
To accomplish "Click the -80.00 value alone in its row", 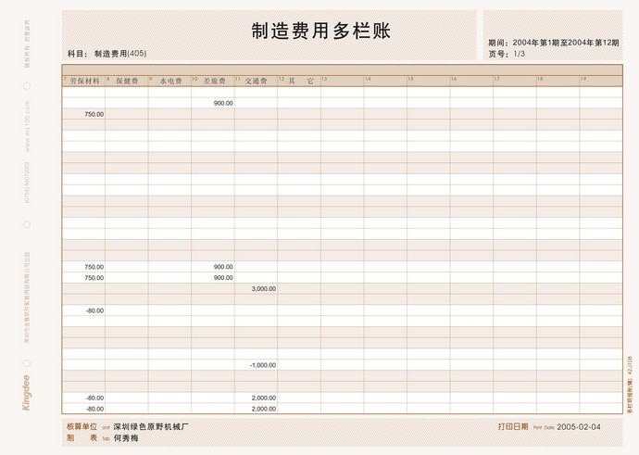I will click(95, 310).
